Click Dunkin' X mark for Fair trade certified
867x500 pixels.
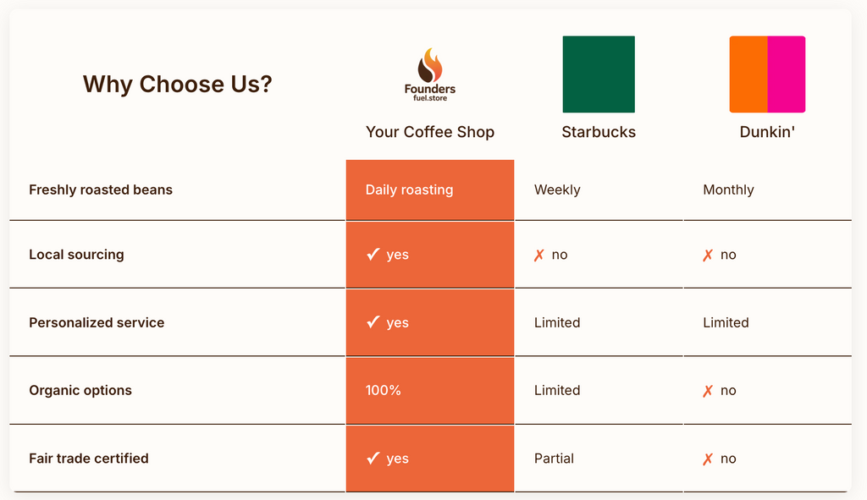708,459
